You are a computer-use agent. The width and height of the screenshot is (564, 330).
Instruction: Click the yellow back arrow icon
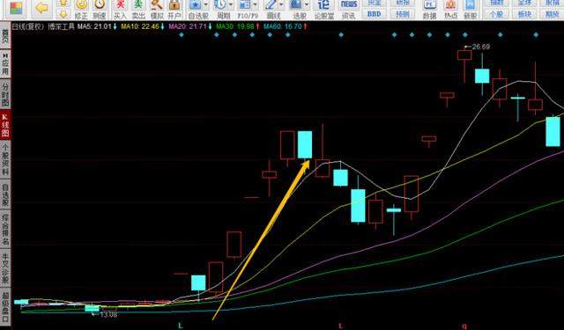coord(41,8)
